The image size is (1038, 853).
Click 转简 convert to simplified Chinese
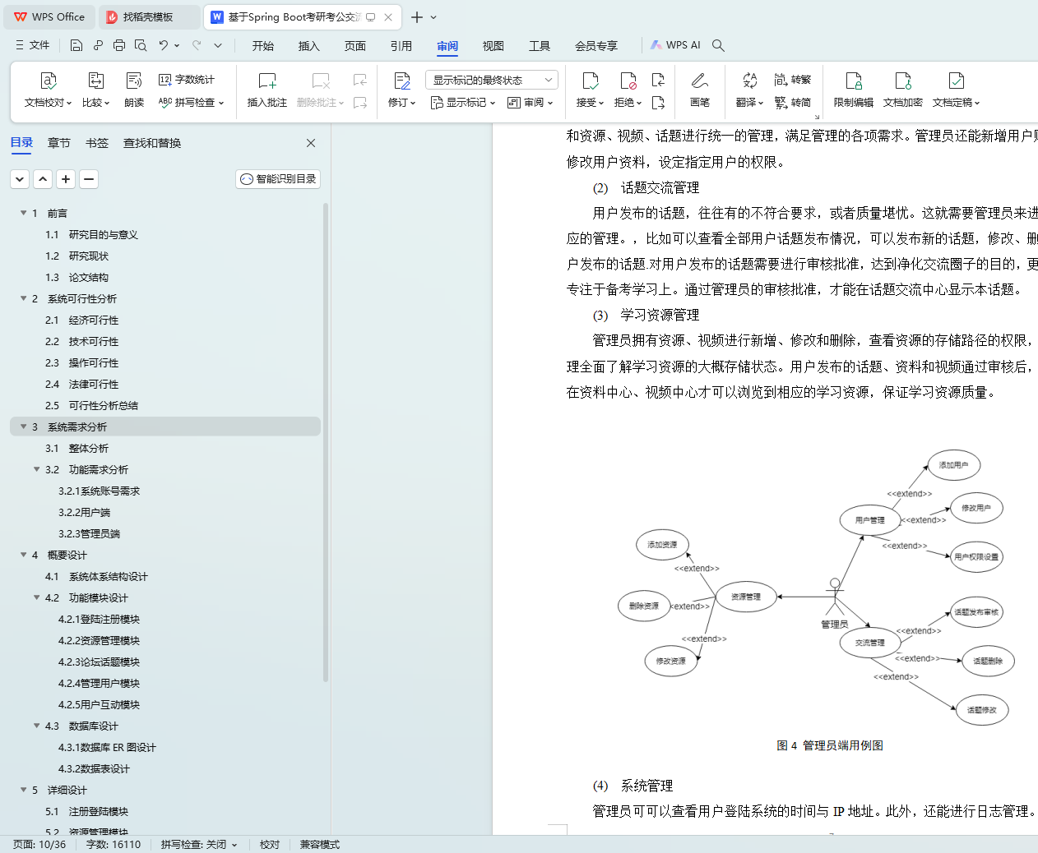(x=793, y=103)
